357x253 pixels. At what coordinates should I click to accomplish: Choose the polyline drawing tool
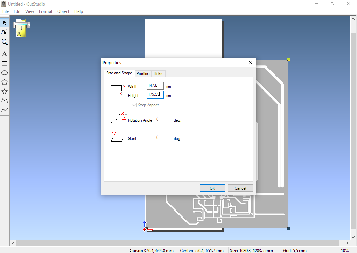(5, 101)
